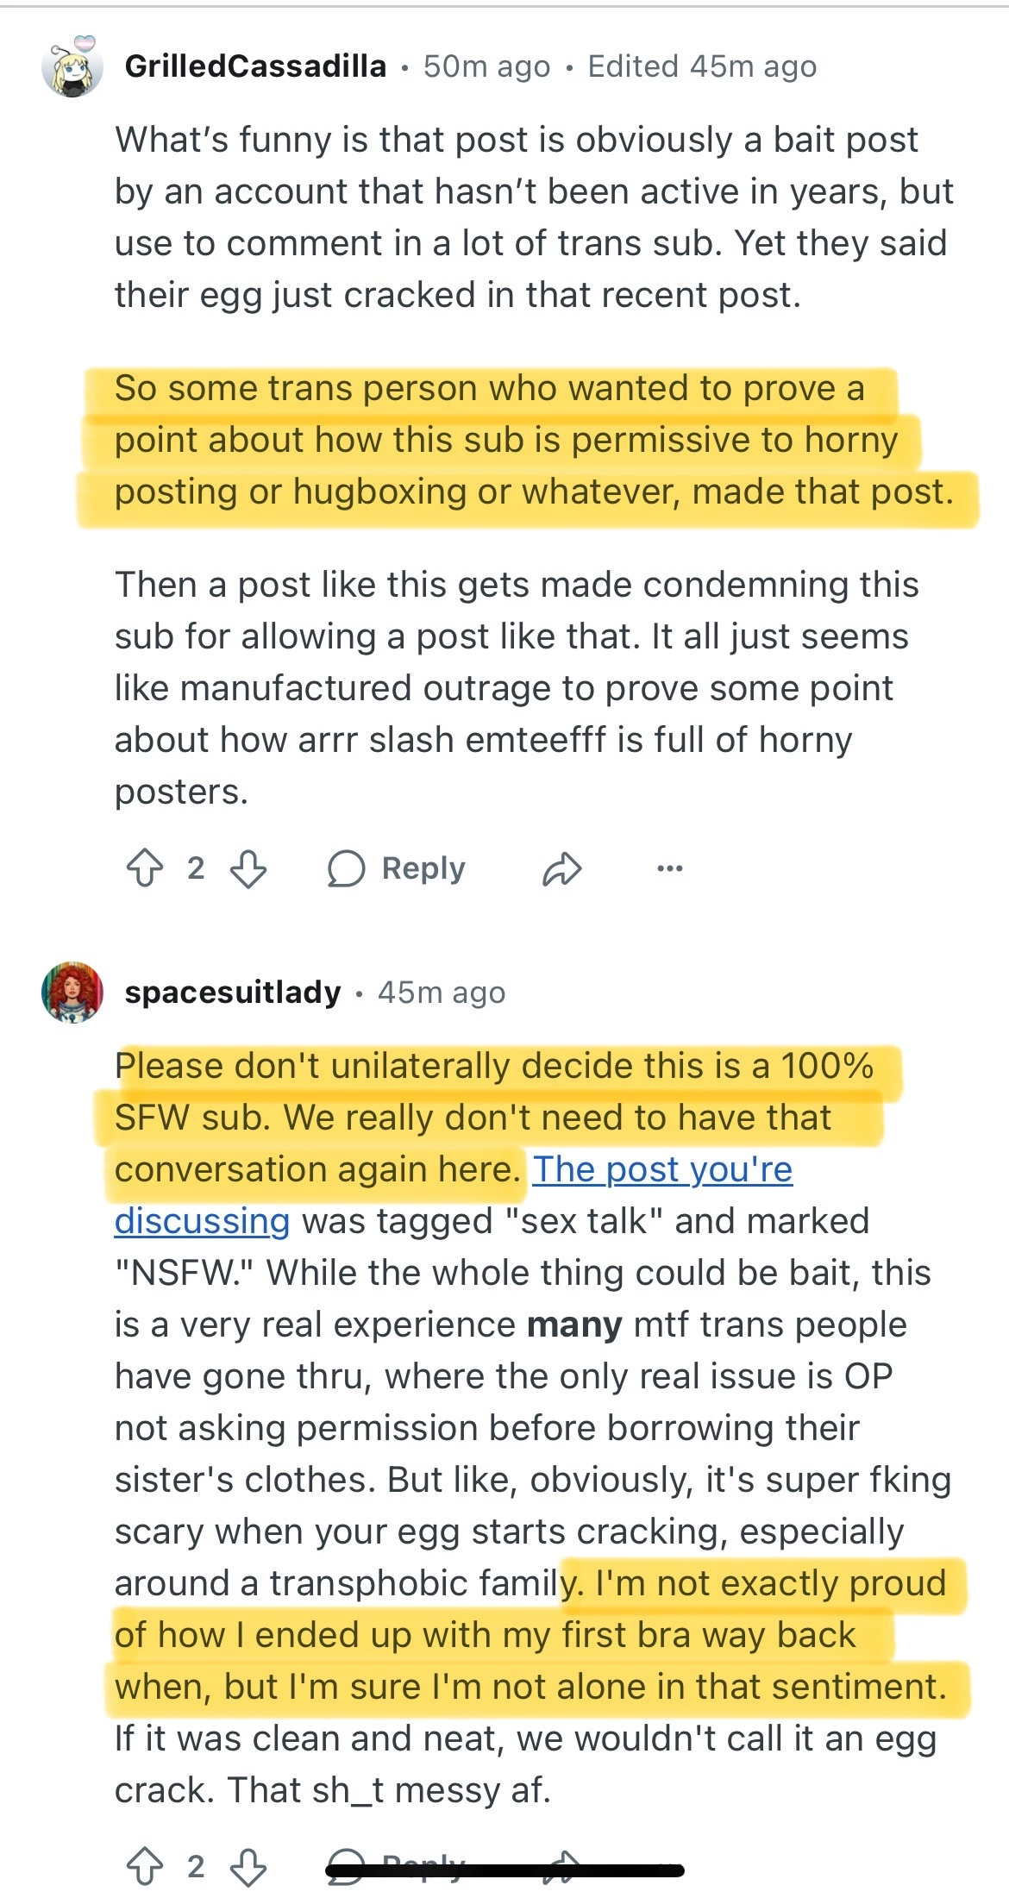Tap spacesuitlady's "45m ago" timestamp

442,993
